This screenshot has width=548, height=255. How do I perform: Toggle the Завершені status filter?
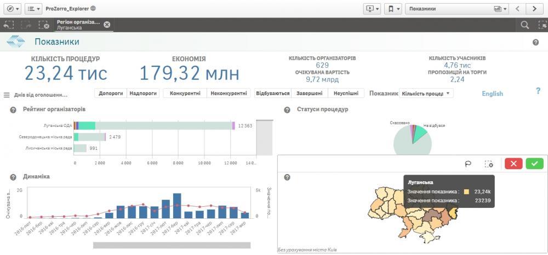pos(310,94)
